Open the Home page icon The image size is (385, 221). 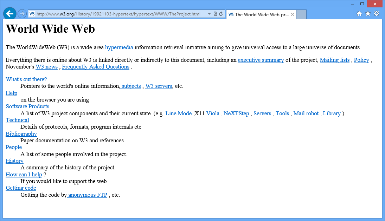click(x=359, y=14)
